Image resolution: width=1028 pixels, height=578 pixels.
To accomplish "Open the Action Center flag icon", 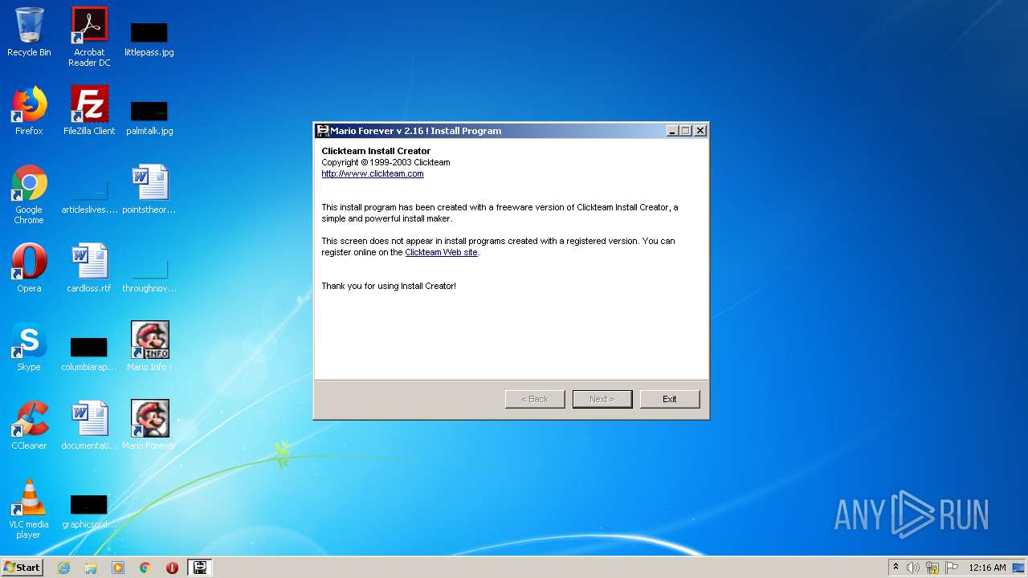I will (x=952, y=568).
